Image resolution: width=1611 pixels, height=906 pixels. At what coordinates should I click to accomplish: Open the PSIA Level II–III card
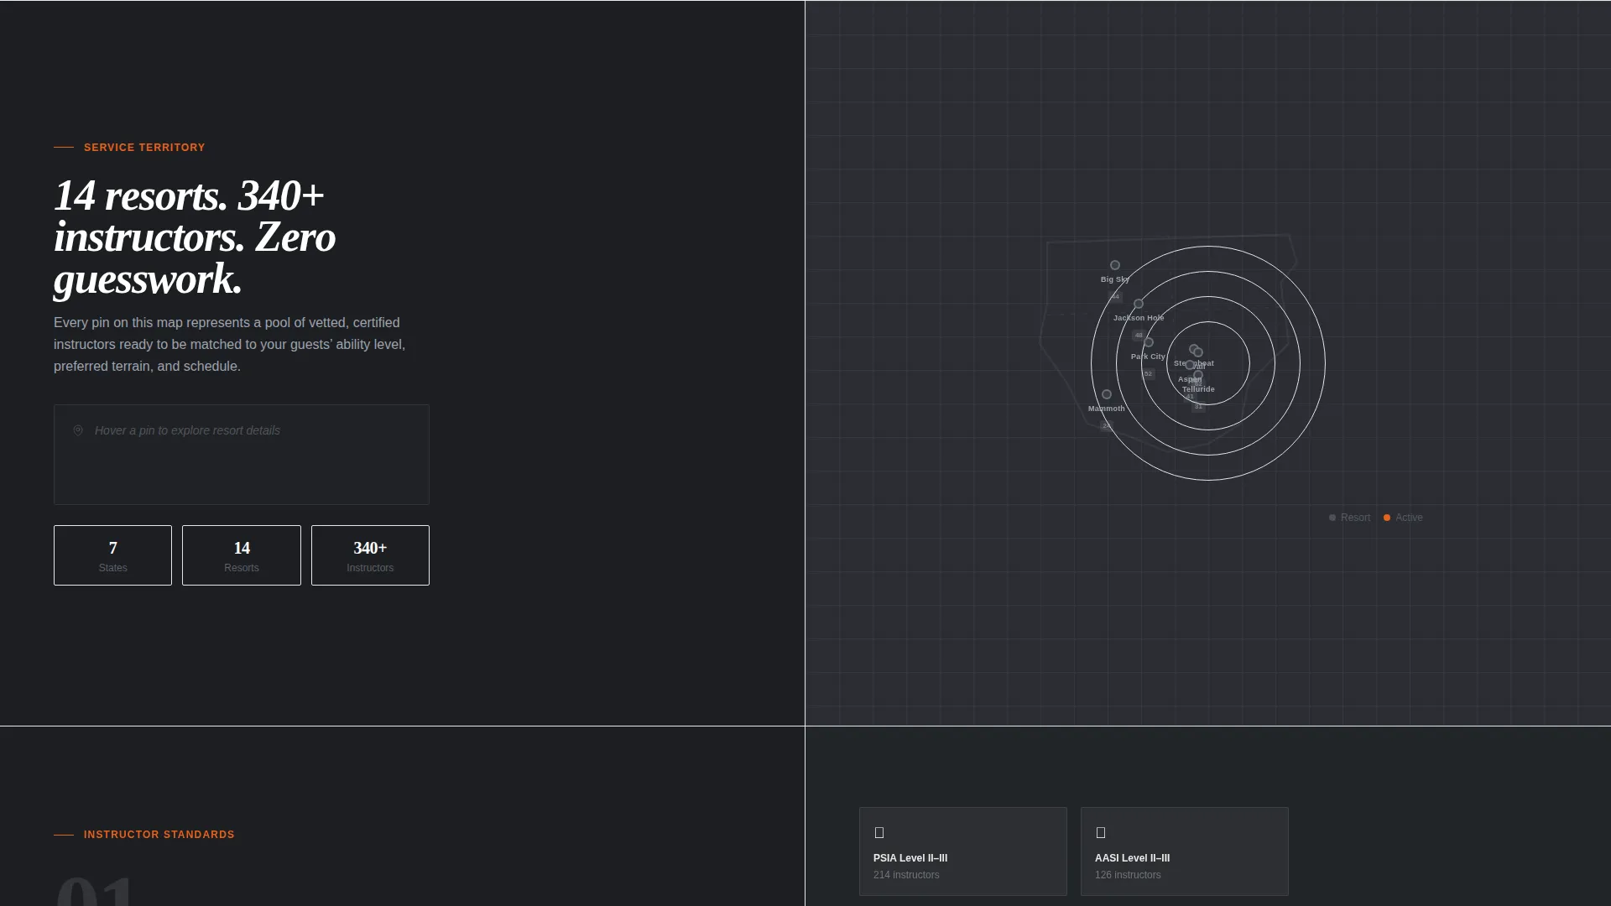click(963, 851)
